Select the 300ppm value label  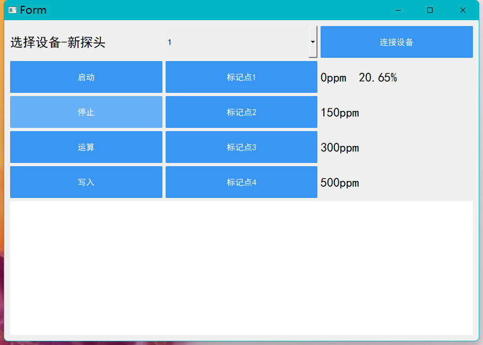(340, 148)
